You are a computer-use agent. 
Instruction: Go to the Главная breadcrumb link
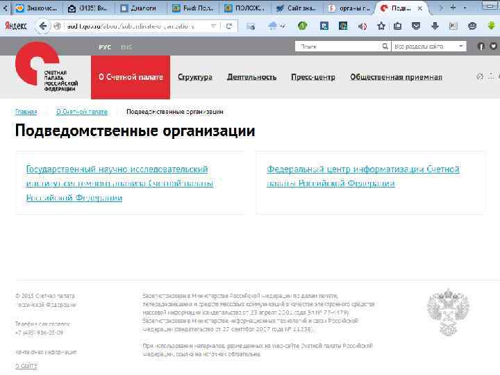pyautogui.click(x=26, y=112)
